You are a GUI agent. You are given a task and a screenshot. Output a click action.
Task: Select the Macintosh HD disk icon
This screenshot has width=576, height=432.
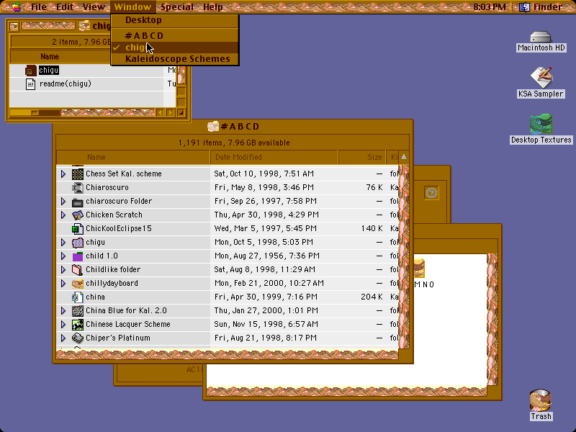click(x=541, y=37)
